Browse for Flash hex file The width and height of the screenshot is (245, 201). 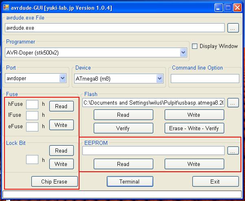[233, 103]
